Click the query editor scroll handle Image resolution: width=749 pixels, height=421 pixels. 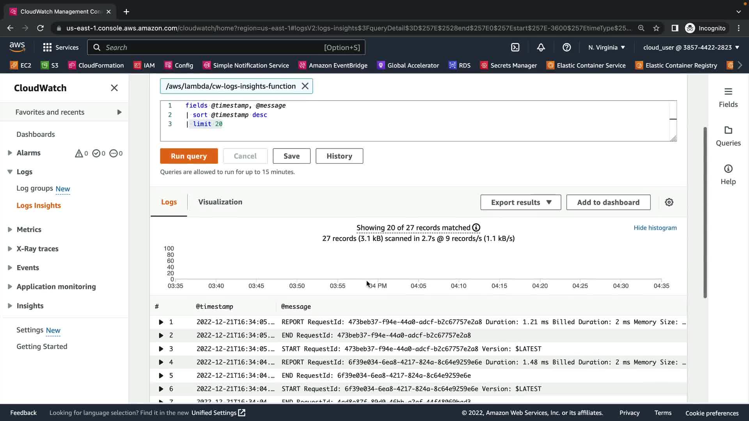[x=673, y=119]
